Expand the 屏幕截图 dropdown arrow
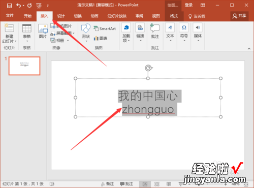254x188 pixels. point(74,33)
